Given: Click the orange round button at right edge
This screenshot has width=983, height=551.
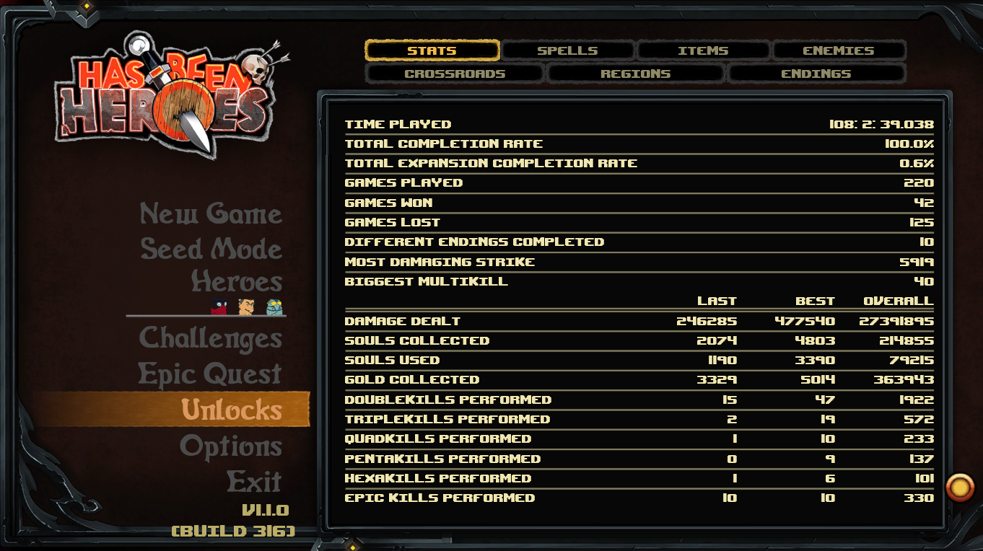Looking at the screenshot, I should (x=960, y=488).
